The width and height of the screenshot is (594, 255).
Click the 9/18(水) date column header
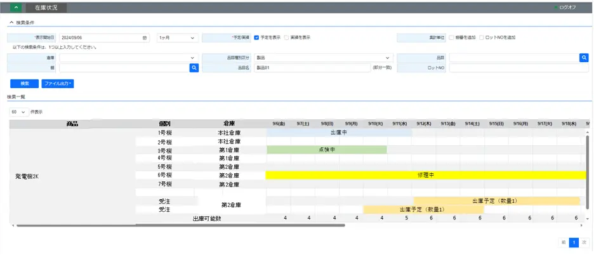tap(569, 124)
